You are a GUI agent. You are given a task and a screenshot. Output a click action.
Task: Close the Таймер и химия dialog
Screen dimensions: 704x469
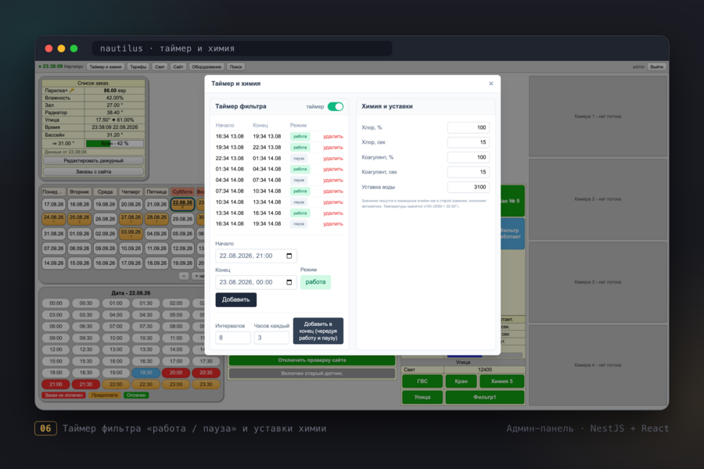(490, 84)
